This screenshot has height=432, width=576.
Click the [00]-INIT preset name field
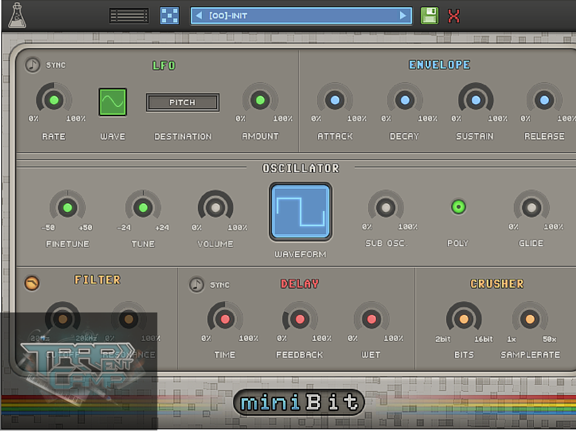click(300, 16)
